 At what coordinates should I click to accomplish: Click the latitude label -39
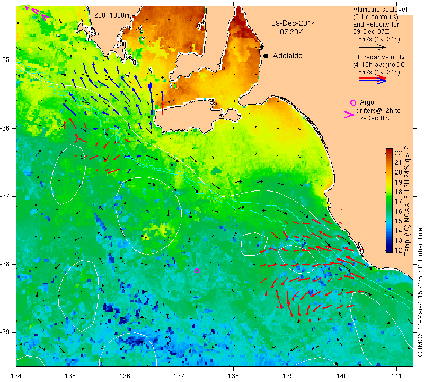pyautogui.click(x=7, y=332)
